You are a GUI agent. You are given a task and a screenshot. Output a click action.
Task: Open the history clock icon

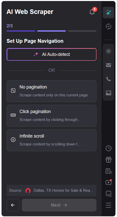pyautogui.click(x=109, y=148)
